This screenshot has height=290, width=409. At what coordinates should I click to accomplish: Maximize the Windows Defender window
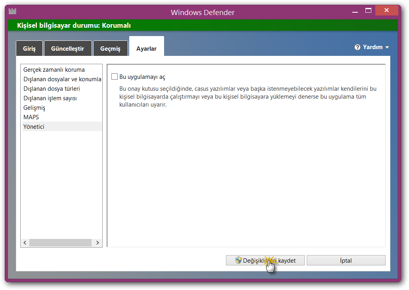tap(368, 11)
